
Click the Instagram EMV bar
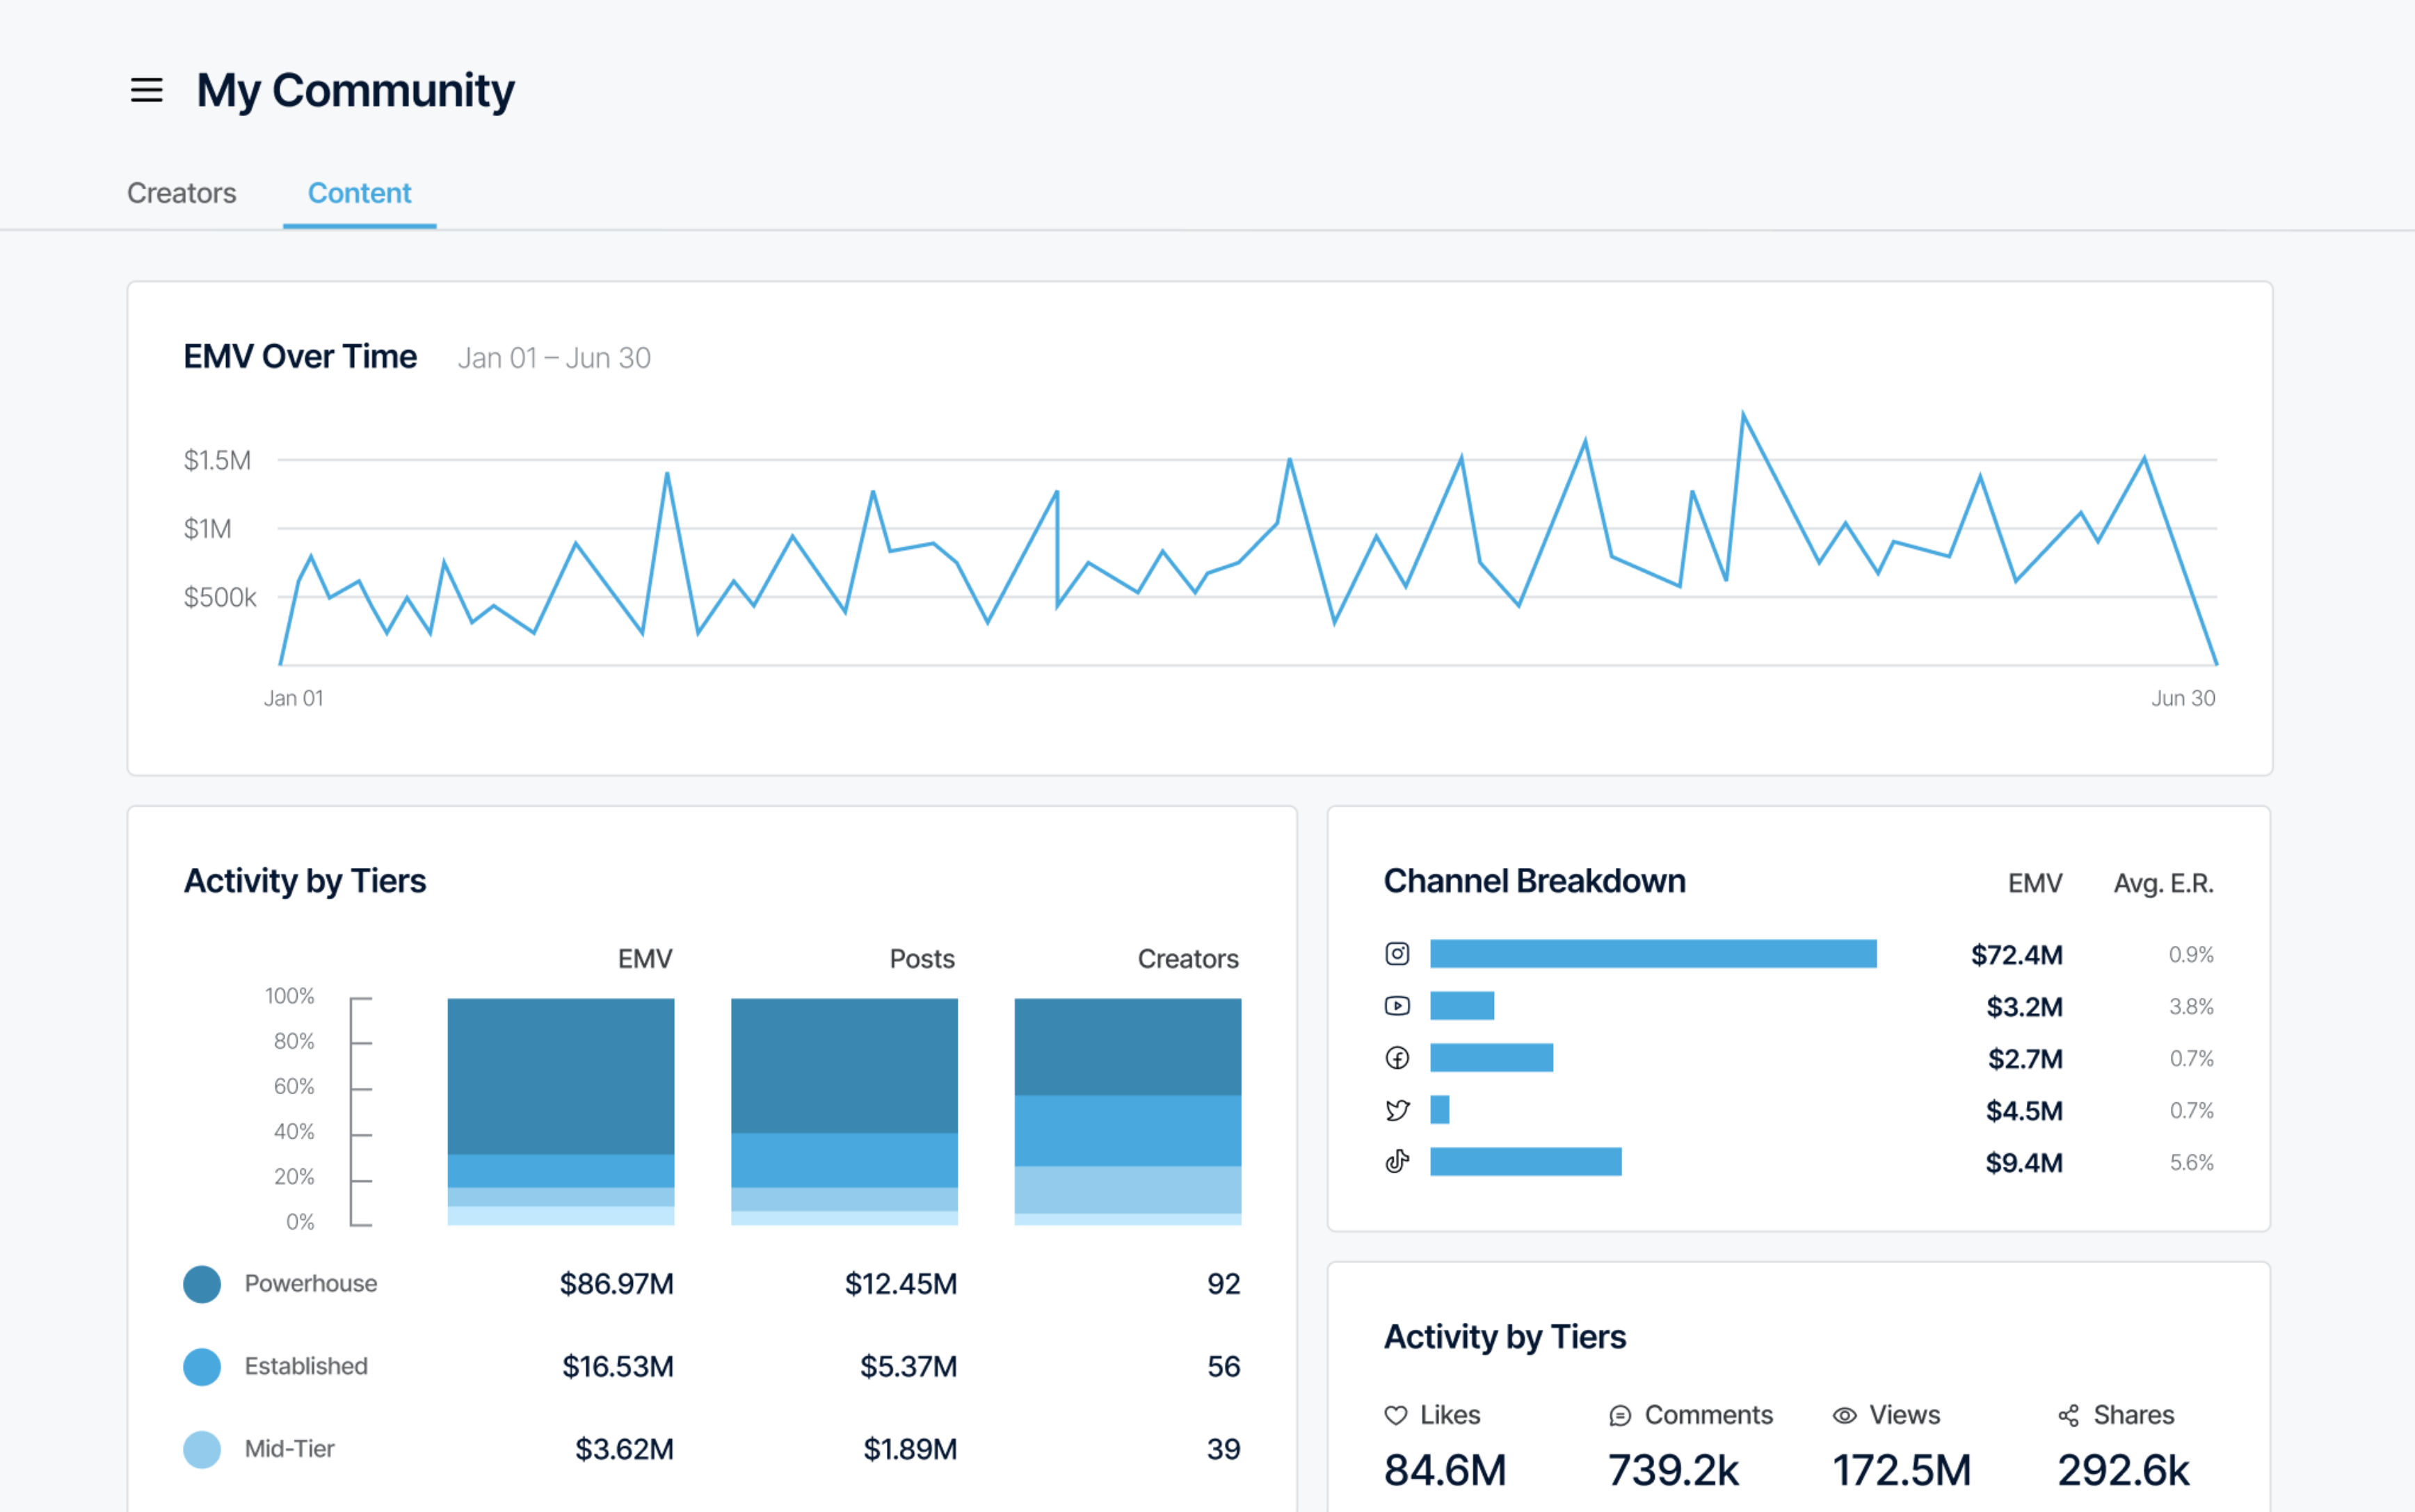1653,954
